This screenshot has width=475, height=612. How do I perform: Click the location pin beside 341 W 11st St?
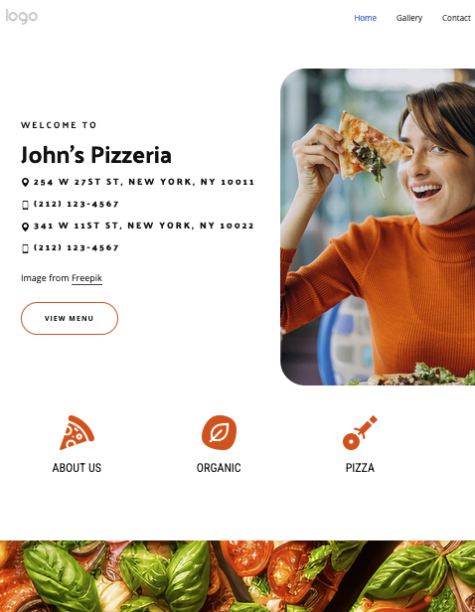pyautogui.click(x=25, y=227)
